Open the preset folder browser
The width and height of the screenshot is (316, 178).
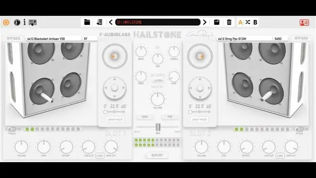pyautogui.click(x=87, y=22)
